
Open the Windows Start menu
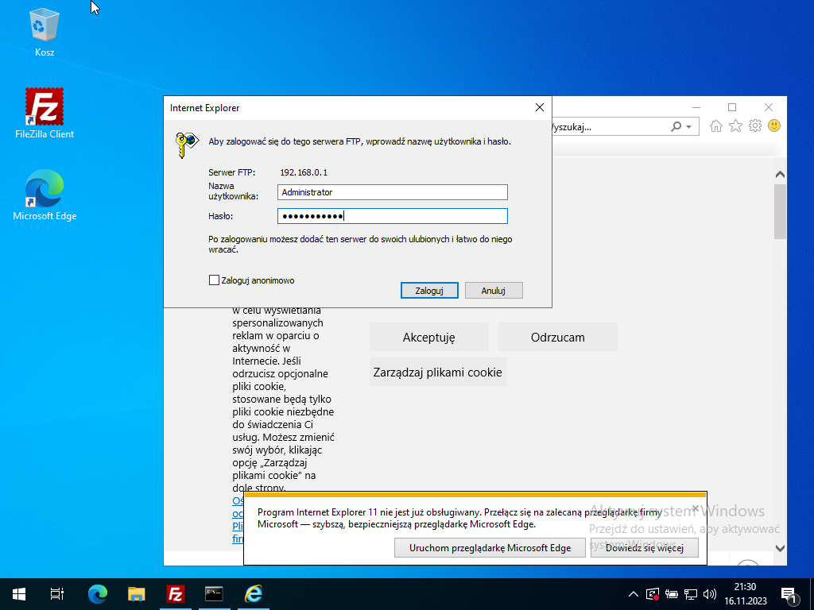click(19, 594)
